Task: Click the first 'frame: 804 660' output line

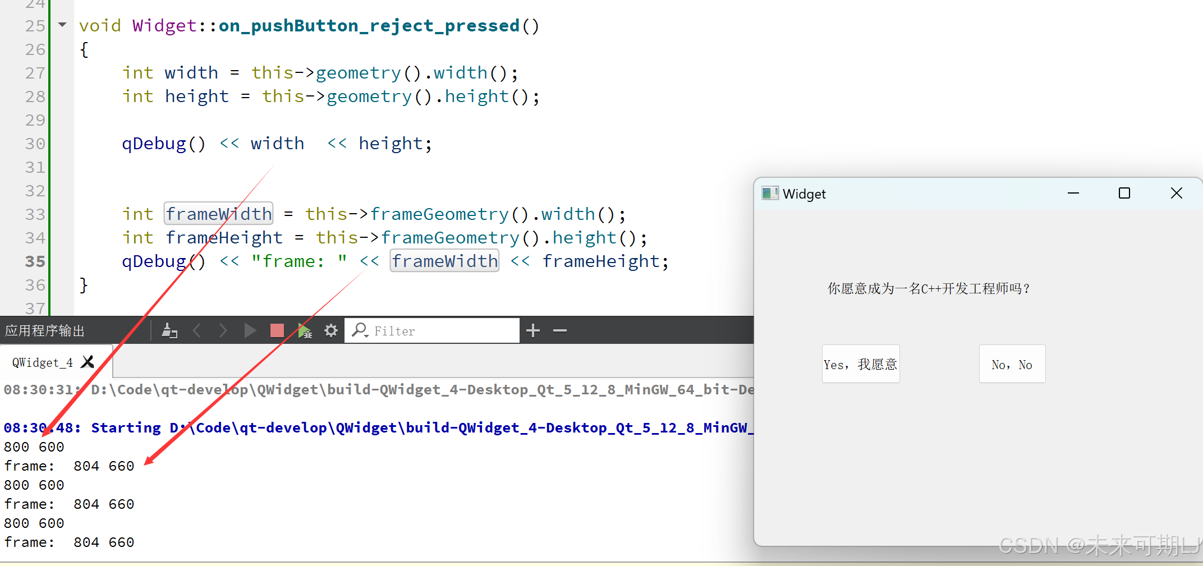Action: coord(69,466)
